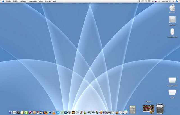Open the Aller menu
Viewport: 180px width, 115px height.
[41, 1]
